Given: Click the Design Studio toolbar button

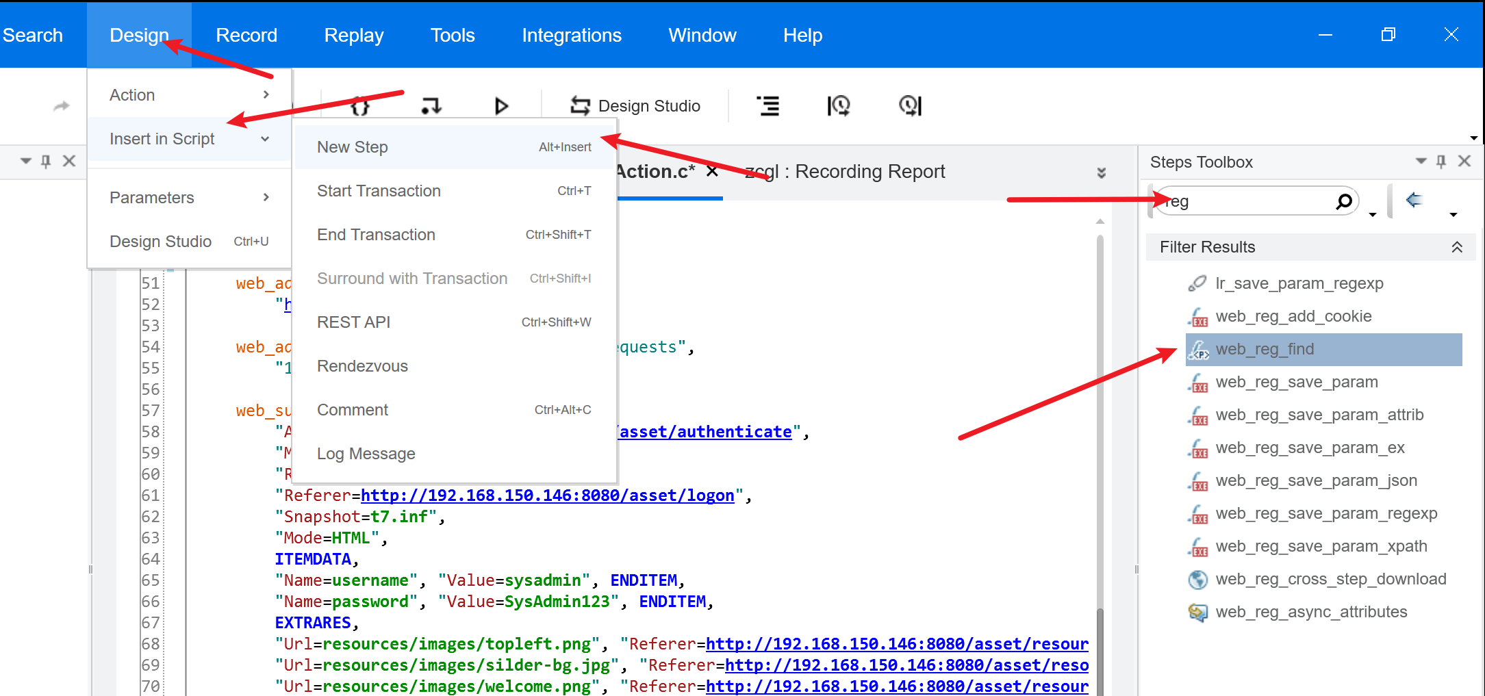Looking at the screenshot, I should (635, 106).
